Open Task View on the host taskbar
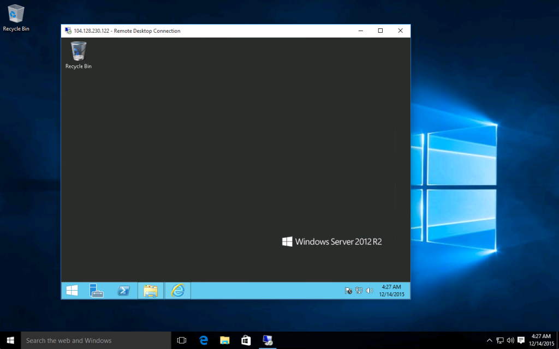Image resolution: width=559 pixels, height=349 pixels. pos(181,340)
